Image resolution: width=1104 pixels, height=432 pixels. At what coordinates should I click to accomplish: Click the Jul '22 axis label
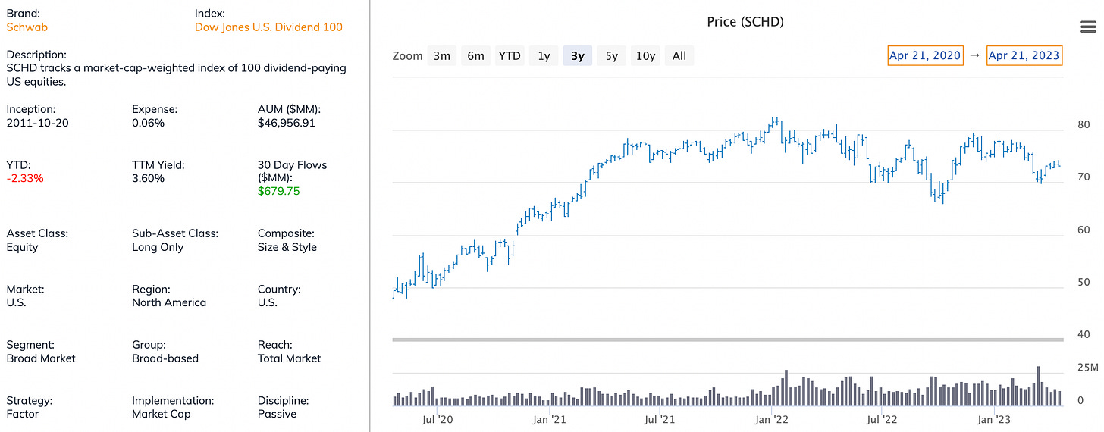click(x=882, y=418)
